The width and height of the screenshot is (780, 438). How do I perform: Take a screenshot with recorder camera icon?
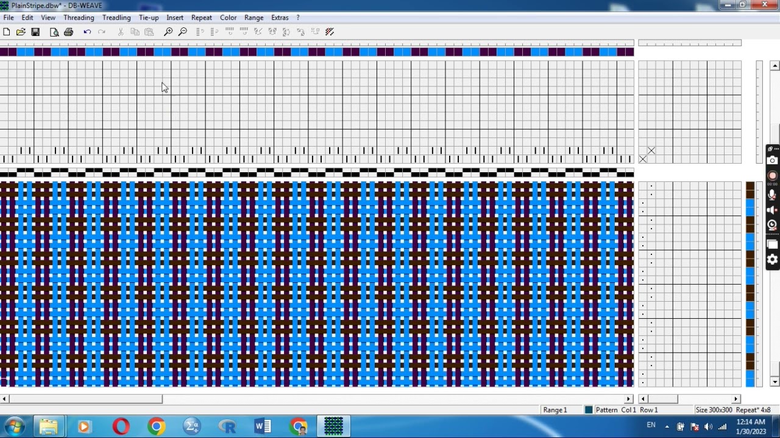[x=772, y=161]
